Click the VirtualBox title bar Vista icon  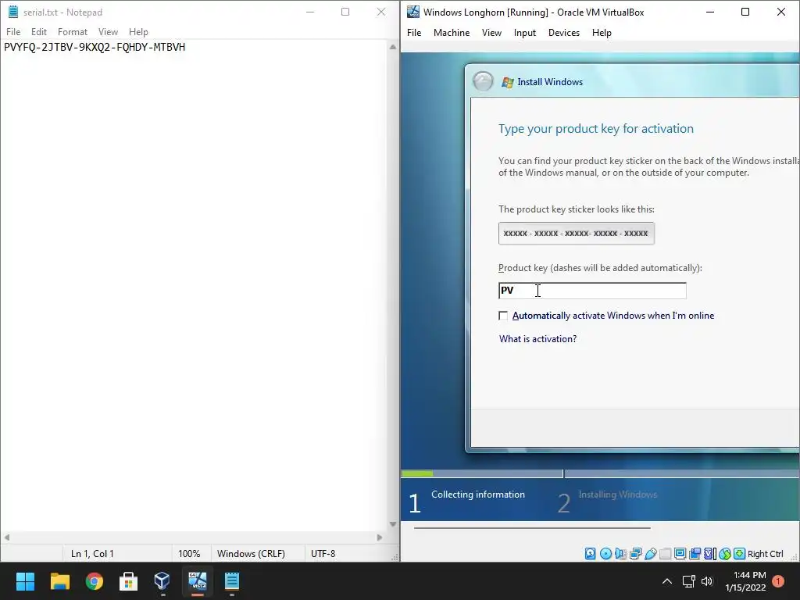coord(413,12)
